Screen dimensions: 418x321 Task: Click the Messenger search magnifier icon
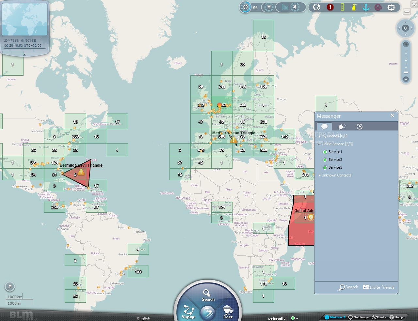click(x=342, y=287)
